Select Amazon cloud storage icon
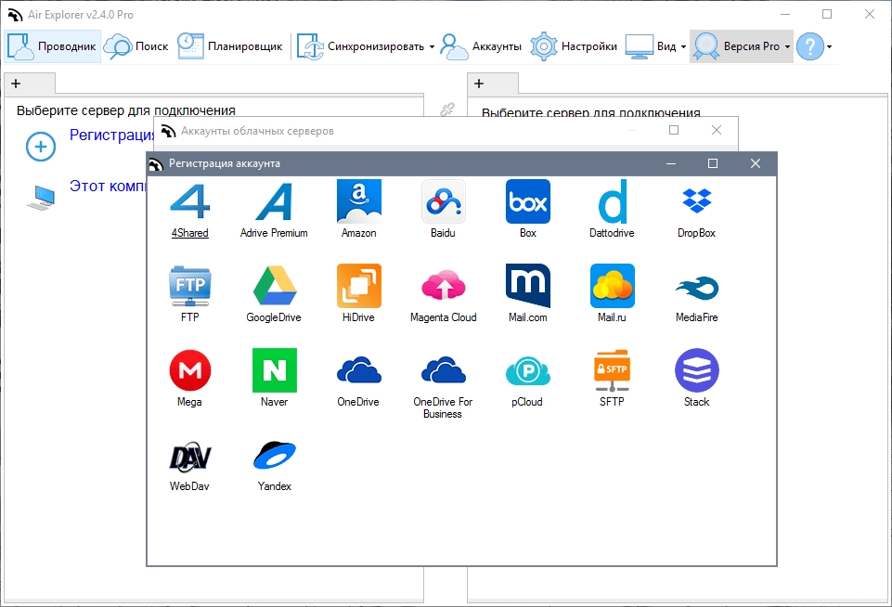The width and height of the screenshot is (892, 607). [359, 201]
